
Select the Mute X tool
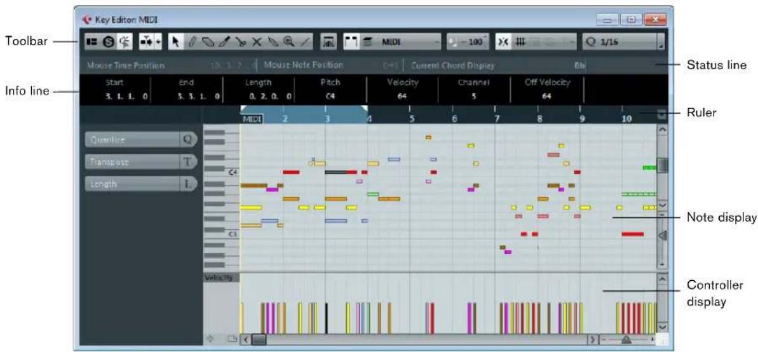257,42
